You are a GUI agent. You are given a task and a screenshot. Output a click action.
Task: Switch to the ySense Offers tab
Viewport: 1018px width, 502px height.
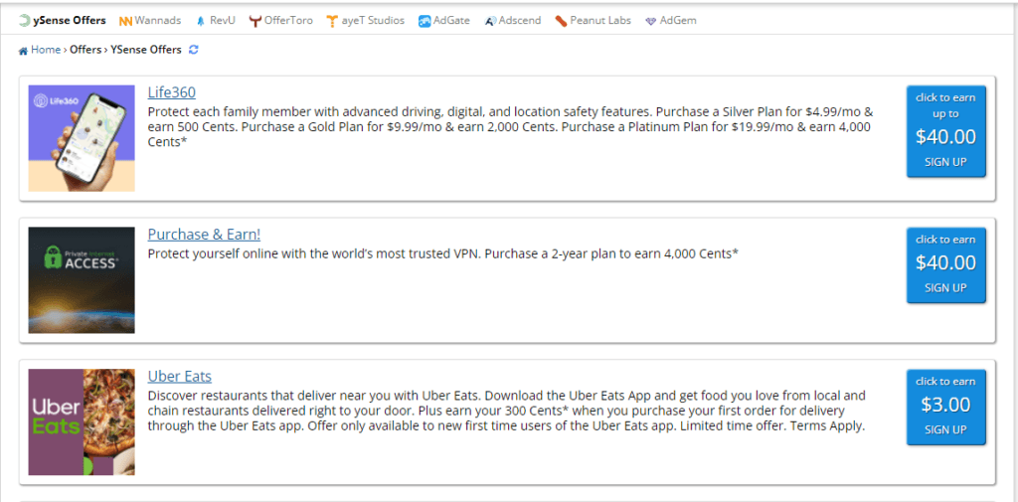point(63,21)
